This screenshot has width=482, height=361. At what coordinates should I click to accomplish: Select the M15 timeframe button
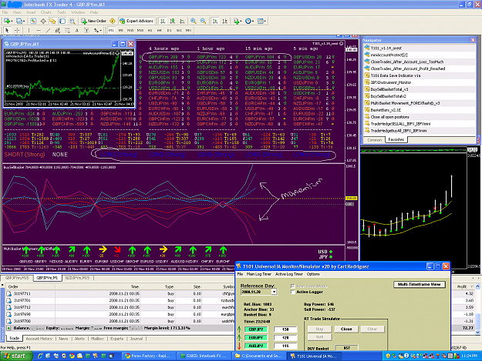[130, 30]
